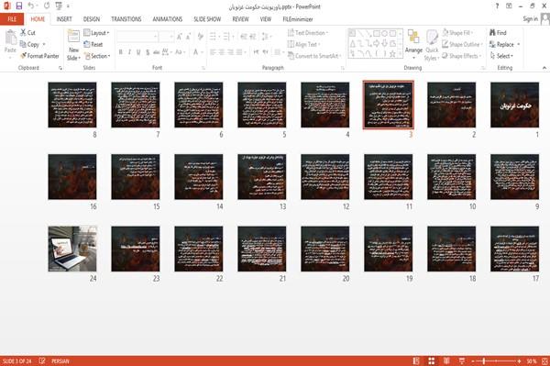Click the New Slide button icon
This screenshot has width=550, height=366.
pos(73,37)
